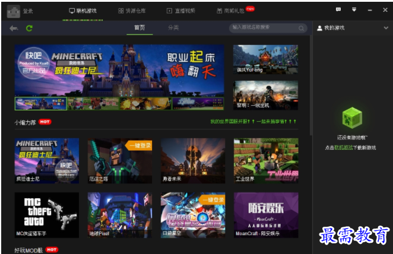The height and width of the screenshot is (254, 393).
Task: Minimize the launcher window
Action: (x=370, y=10)
